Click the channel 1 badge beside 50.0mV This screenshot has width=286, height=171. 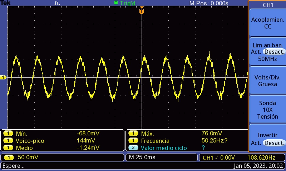[x=9, y=157]
